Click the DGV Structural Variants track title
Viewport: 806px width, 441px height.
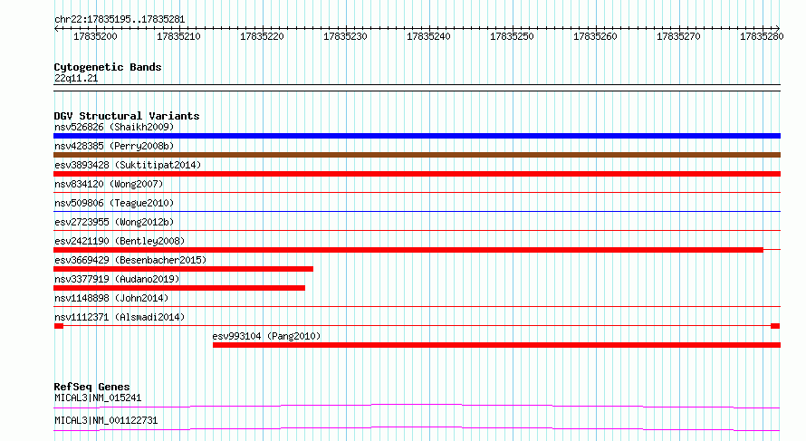coord(127,116)
